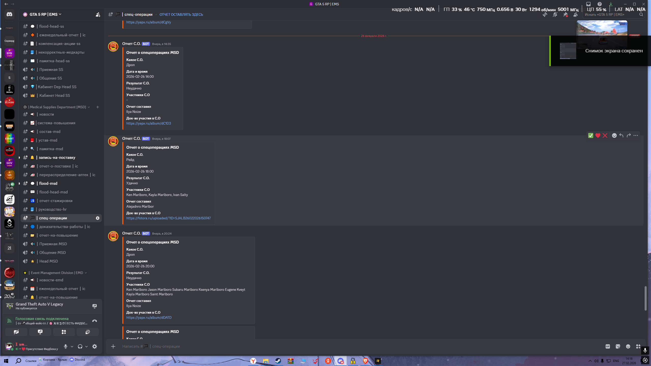651x366 pixels.
Task: Click the reply arrow on message
Action: pos(621,135)
